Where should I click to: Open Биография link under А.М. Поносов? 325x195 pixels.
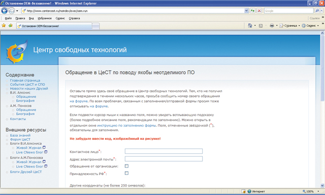(x=25, y=114)
